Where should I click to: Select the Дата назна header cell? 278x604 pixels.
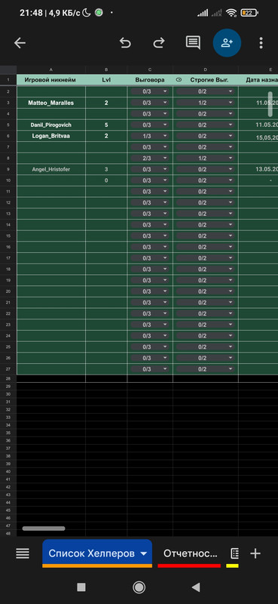258,80
